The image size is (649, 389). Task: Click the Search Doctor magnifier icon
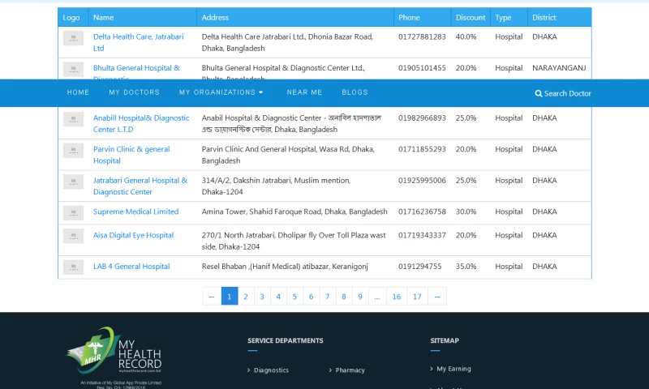539,93
